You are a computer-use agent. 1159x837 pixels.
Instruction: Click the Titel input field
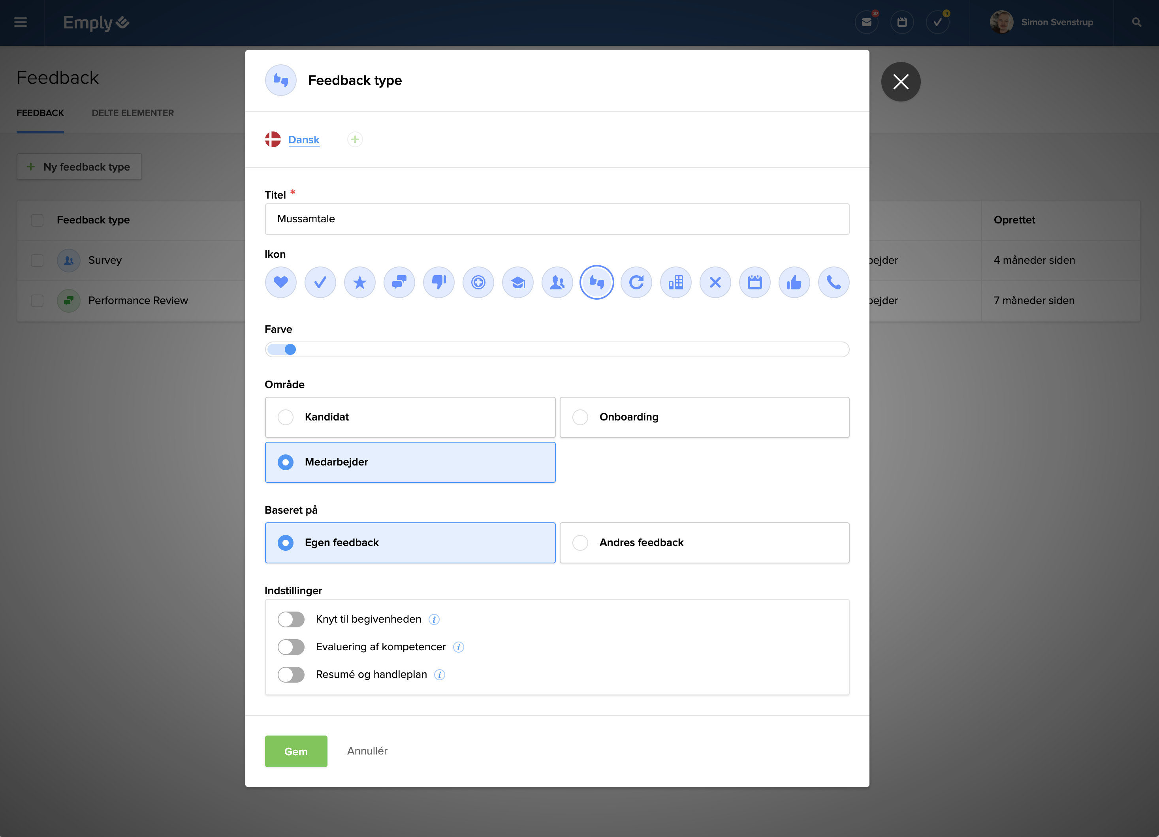pos(557,219)
